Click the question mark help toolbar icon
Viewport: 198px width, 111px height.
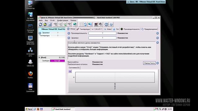pyautogui.click(x=106, y=24)
